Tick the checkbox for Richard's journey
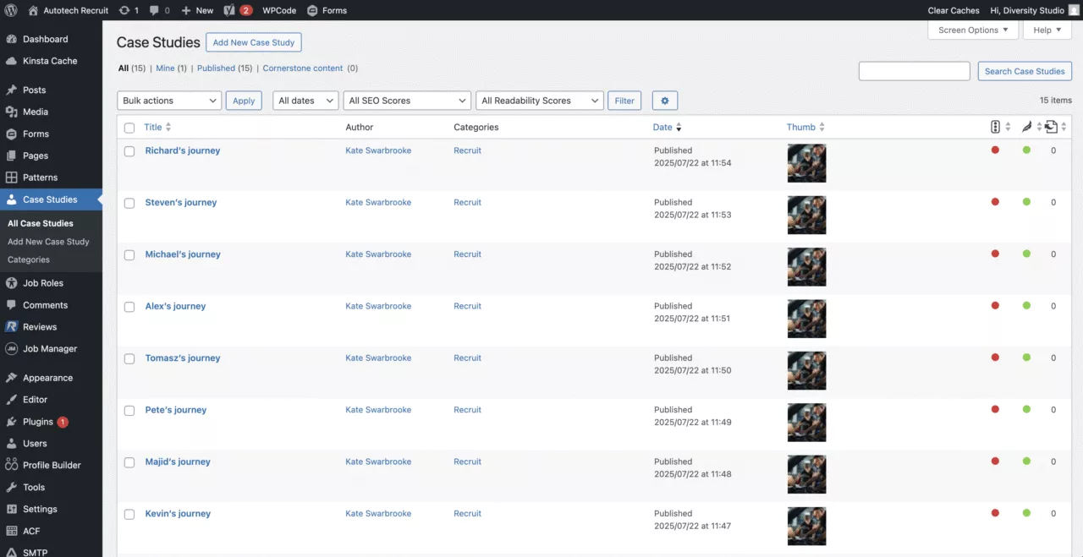This screenshot has width=1083, height=557. click(129, 151)
